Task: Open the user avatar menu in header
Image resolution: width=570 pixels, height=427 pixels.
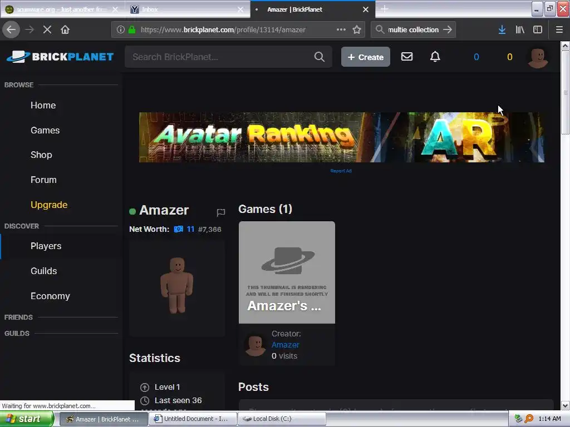Action: click(538, 58)
